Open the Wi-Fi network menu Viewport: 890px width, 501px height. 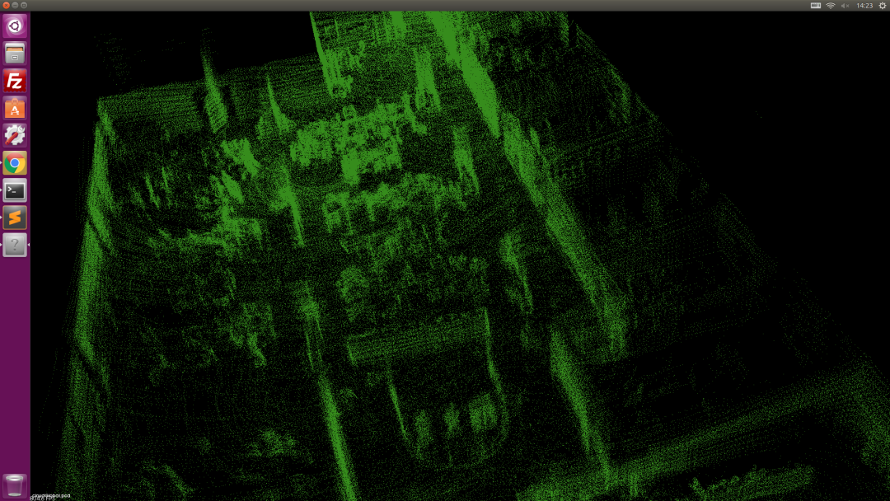pos(831,6)
